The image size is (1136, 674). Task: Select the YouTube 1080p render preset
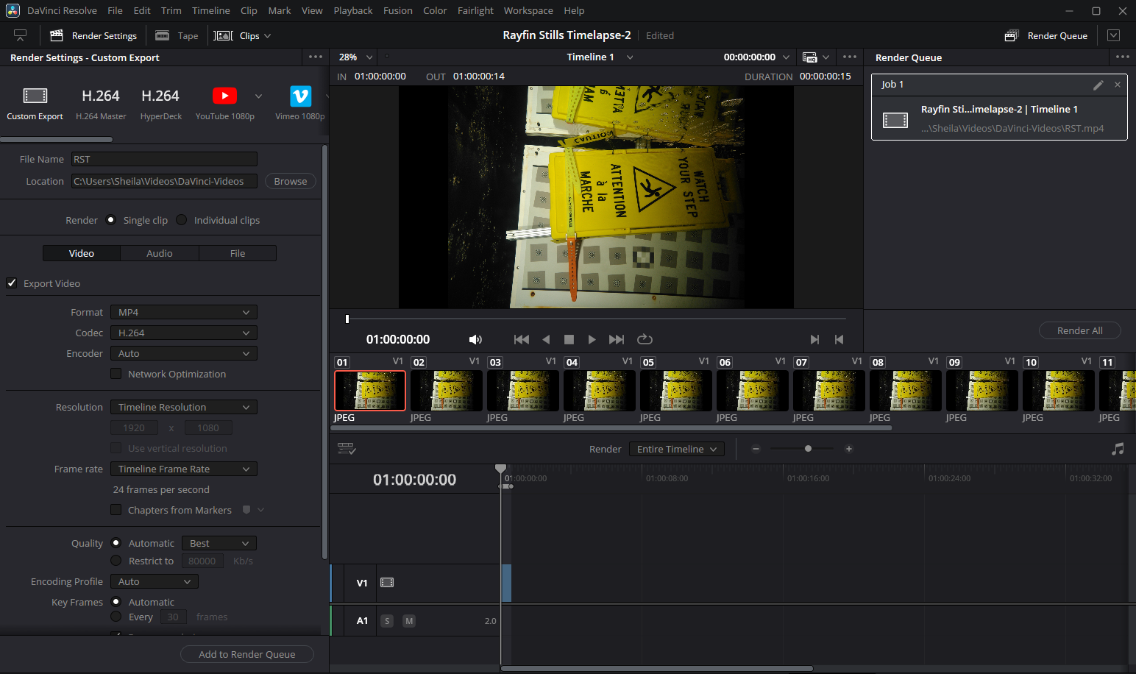tap(224, 96)
